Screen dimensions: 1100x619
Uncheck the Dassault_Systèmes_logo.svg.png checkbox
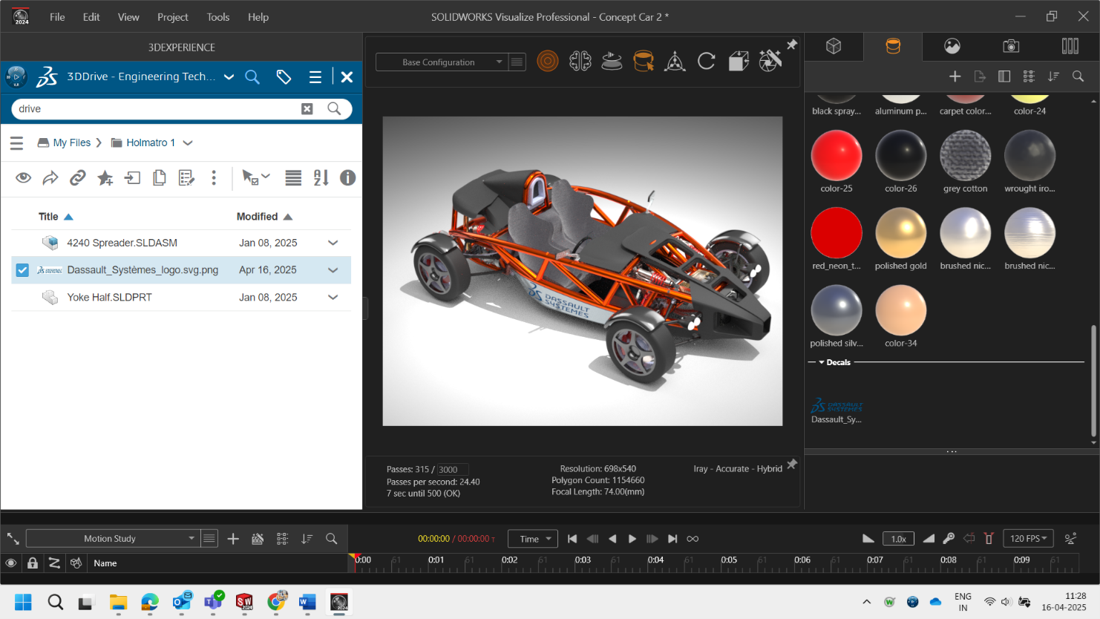tap(22, 270)
